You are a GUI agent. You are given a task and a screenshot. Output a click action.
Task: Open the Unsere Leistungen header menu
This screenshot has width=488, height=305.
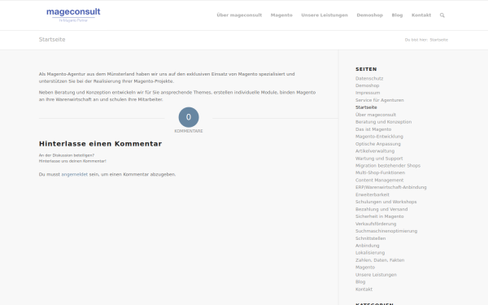click(x=325, y=15)
